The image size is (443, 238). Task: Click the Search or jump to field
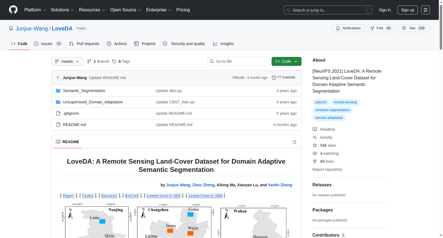(328, 10)
